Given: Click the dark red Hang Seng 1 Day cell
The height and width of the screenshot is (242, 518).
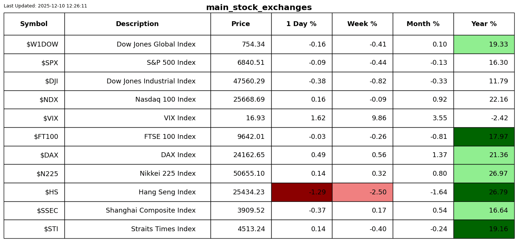Looking at the screenshot, I should (x=301, y=192).
